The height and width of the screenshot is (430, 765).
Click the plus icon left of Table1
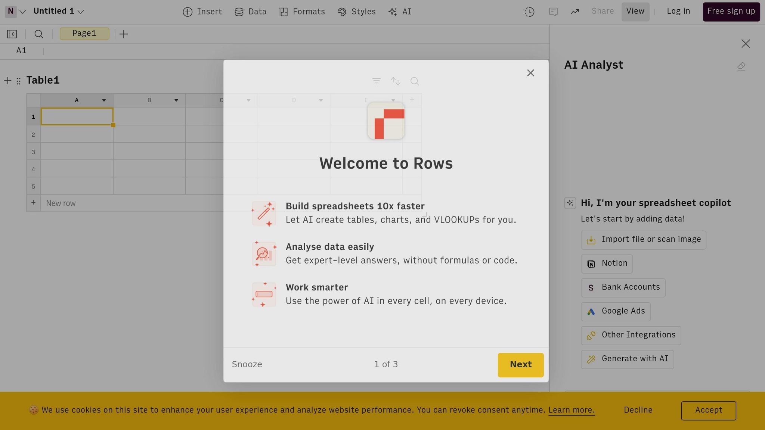pyautogui.click(x=7, y=81)
